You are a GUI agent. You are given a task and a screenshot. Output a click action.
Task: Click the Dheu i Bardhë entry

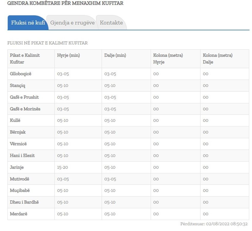coord(24,202)
